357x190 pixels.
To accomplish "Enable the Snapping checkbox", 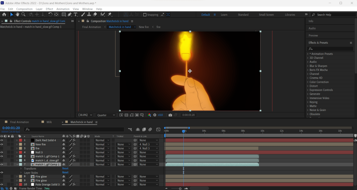I will coord(145,15).
